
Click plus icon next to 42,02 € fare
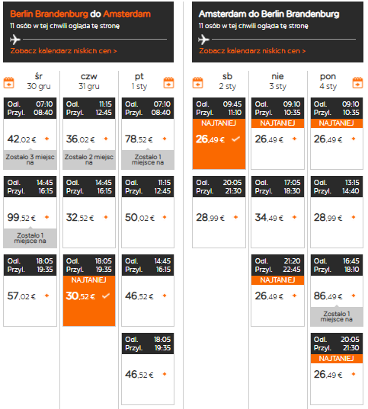pyautogui.click(x=47, y=139)
